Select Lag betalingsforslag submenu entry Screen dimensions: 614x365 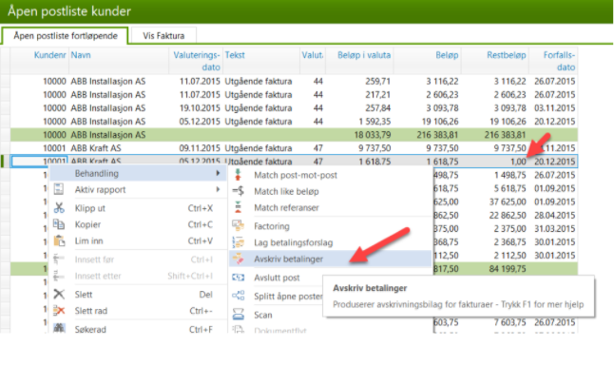pyautogui.click(x=330, y=242)
